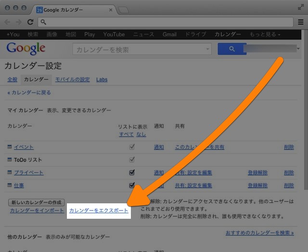Screen dimensions: 308x252
Task: Click なし to show no calendars
Action: [141, 134]
